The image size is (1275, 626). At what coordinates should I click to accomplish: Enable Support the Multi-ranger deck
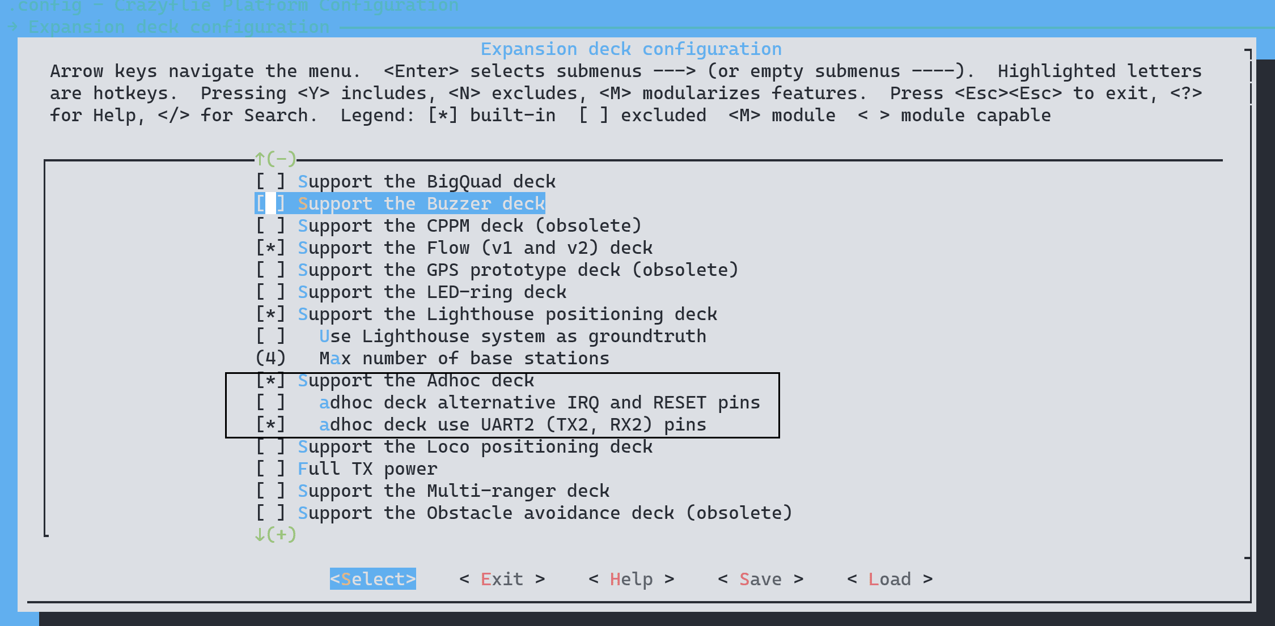pyautogui.click(x=433, y=491)
